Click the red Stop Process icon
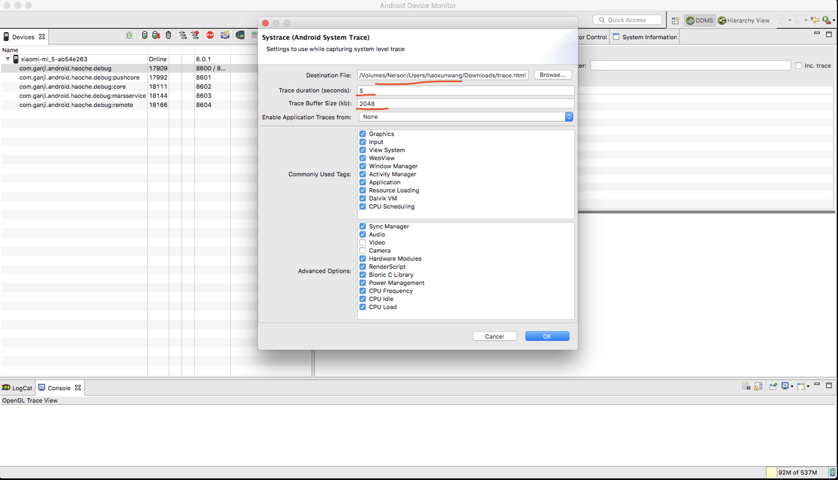The width and height of the screenshot is (838, 480). pyautogui.click(x=210, y=35)
